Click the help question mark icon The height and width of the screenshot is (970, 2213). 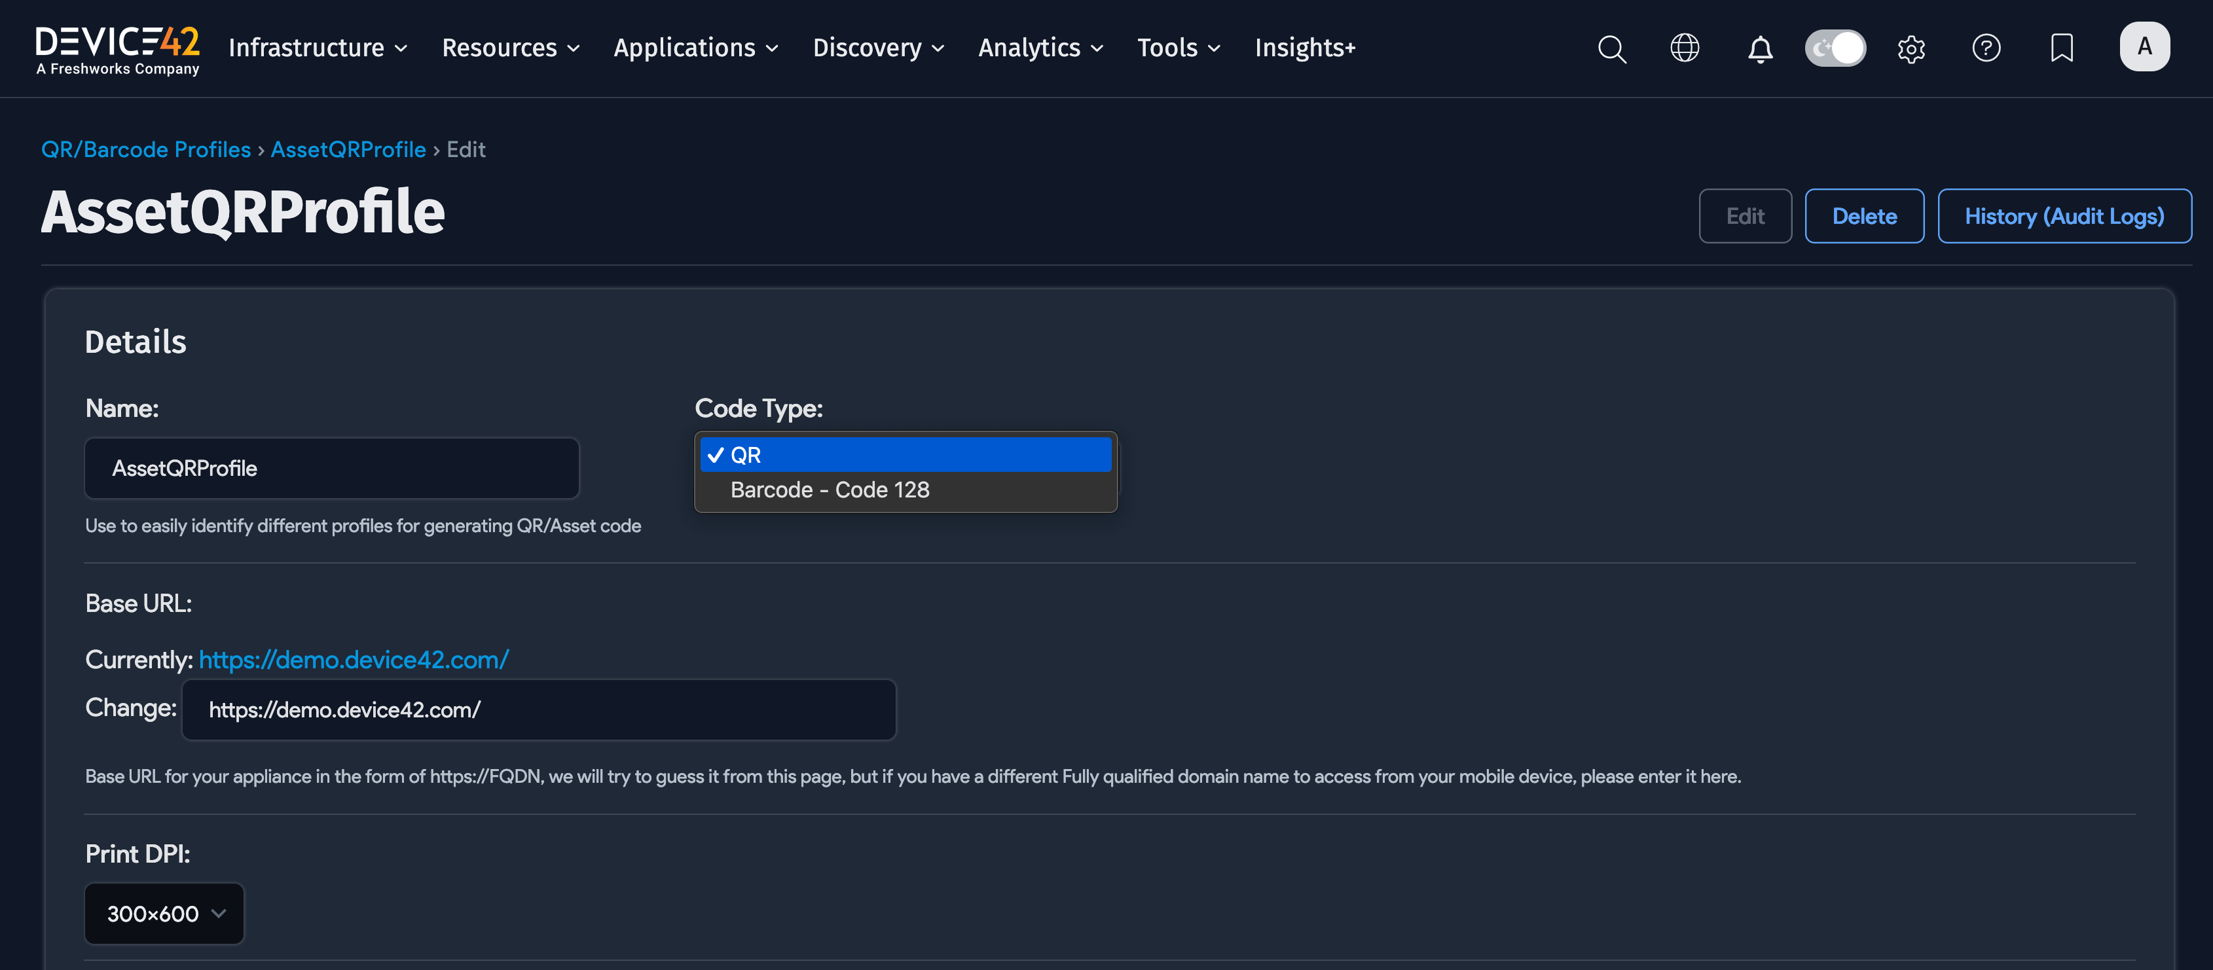coord(1986,48)
